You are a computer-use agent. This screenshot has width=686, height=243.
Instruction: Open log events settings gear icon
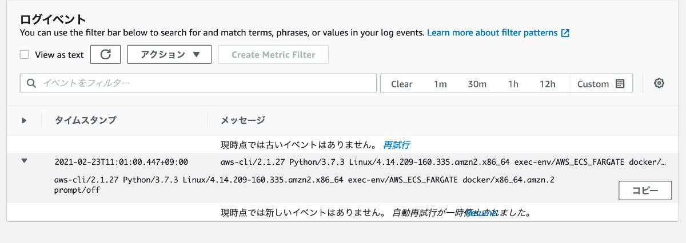point(659,83)
